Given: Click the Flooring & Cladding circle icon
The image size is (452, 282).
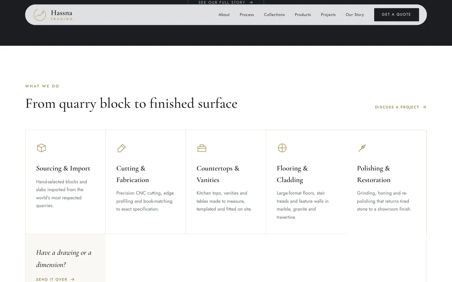Looking at the screenshot, I should click(x=282, y=148).
